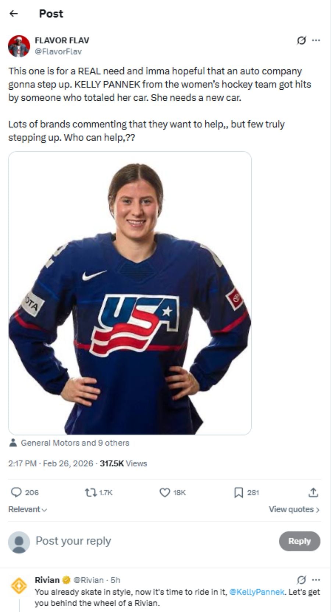The image size is (331, 612).
Task: Open the General Motors and 9 others tagged list
Action: click(75, 443)
